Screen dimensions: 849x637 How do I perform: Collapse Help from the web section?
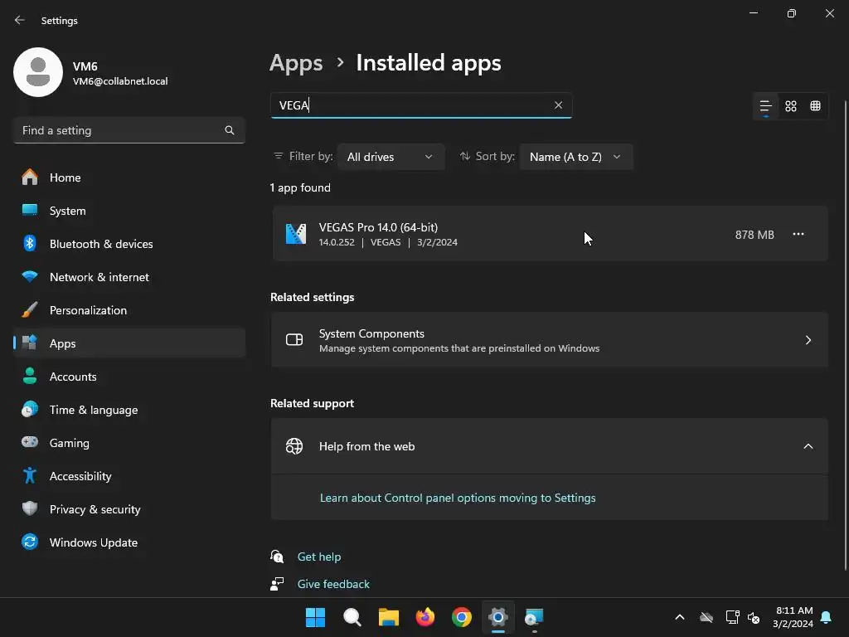808,446
